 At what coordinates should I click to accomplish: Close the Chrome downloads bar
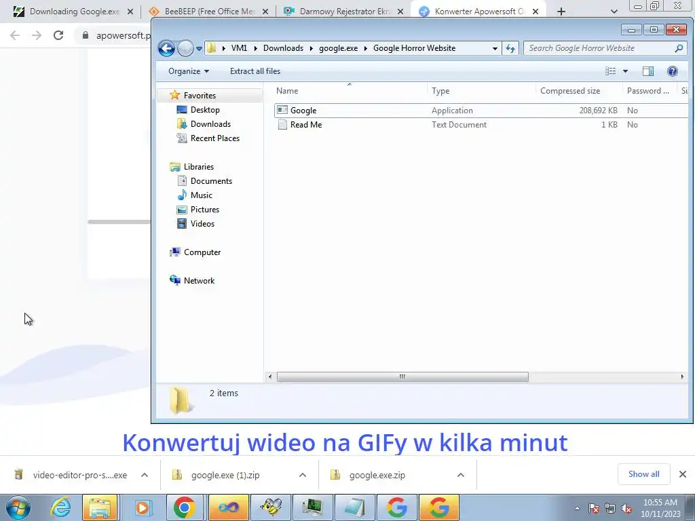pyautogui.click(x=683, y=474)
